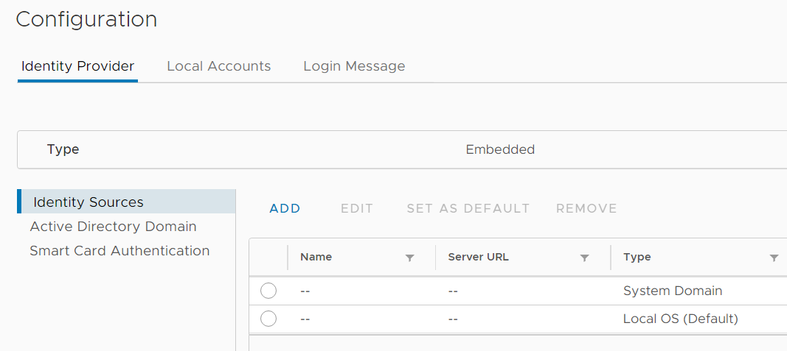Image resolution: width=787 pixels, height=351 pixels.
Task: Click the Server URL column header
Action: (x=478, y=257)
